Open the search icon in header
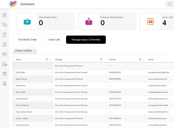Image resolution: width=174 pixels, height=128 pixels. click(x=170, y=4)
